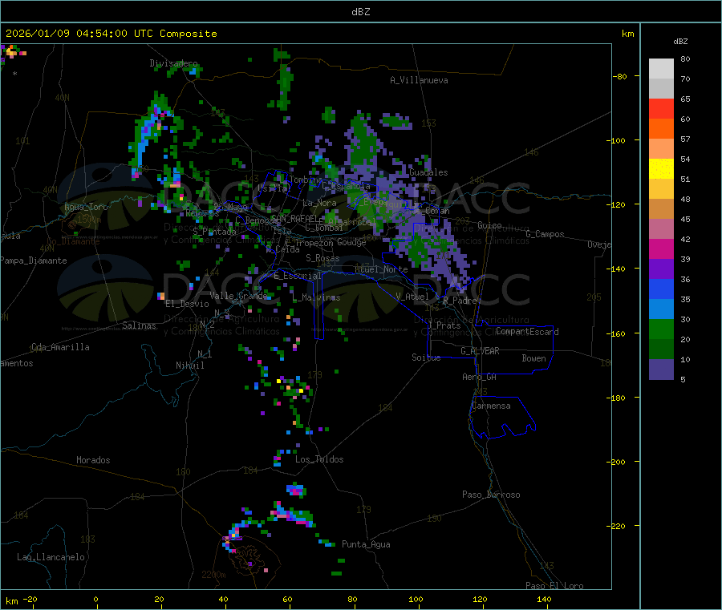722x610 pixels.
Task: Click the A_Villanueva town label
Action: point(419,80)
